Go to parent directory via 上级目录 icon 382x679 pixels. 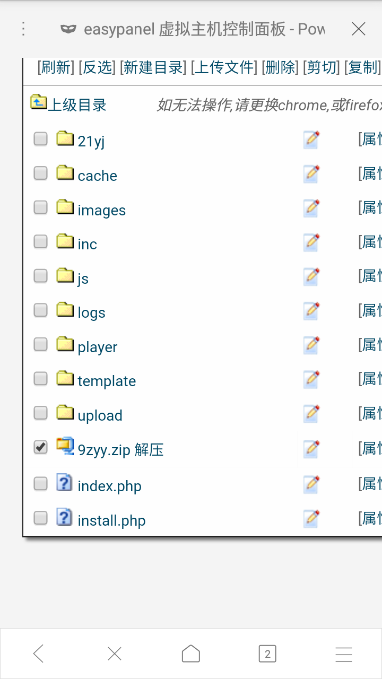tap(38, 102)
